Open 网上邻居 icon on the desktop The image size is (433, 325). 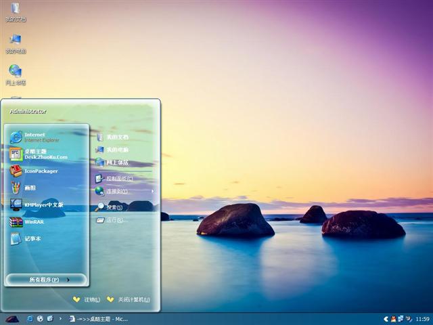pos(15,72)
